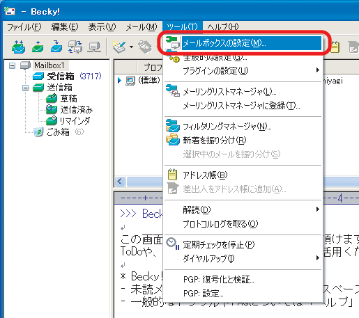
Task: Select 定期チェックを停止(P) entry
Action: pos(243,244)
